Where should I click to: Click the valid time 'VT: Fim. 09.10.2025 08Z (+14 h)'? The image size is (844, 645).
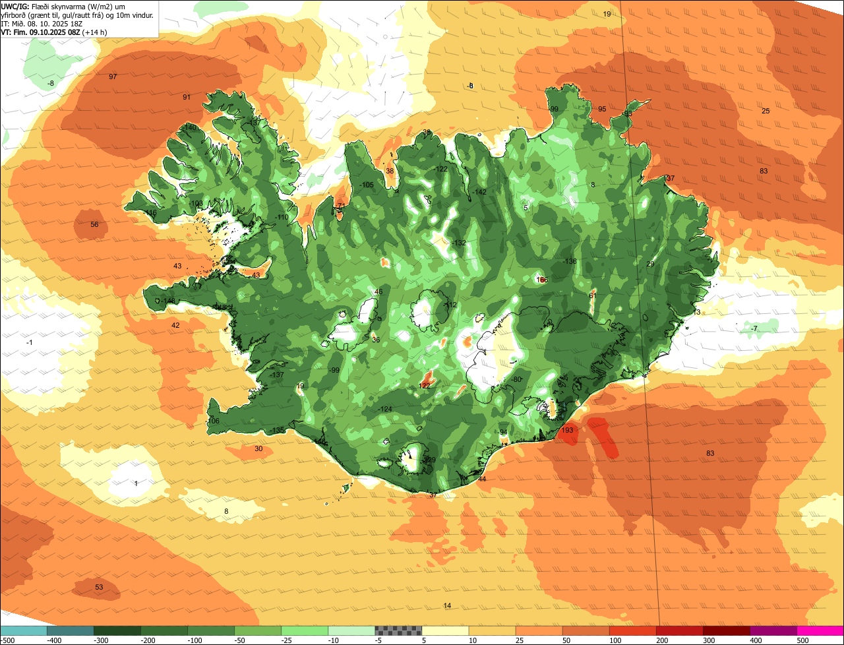click(54, 32)
